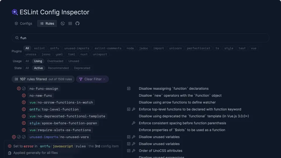Image resolution: width=281 pixels, height=158 pixels.
Task: Click '107 rules filtered' count badge
Action: [x=43, y=79]
